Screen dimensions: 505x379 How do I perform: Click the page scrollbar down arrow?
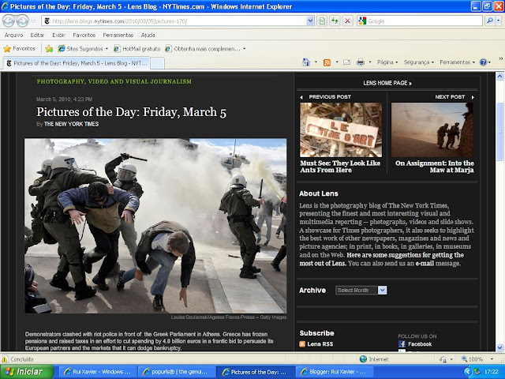[x=499, y=347]
